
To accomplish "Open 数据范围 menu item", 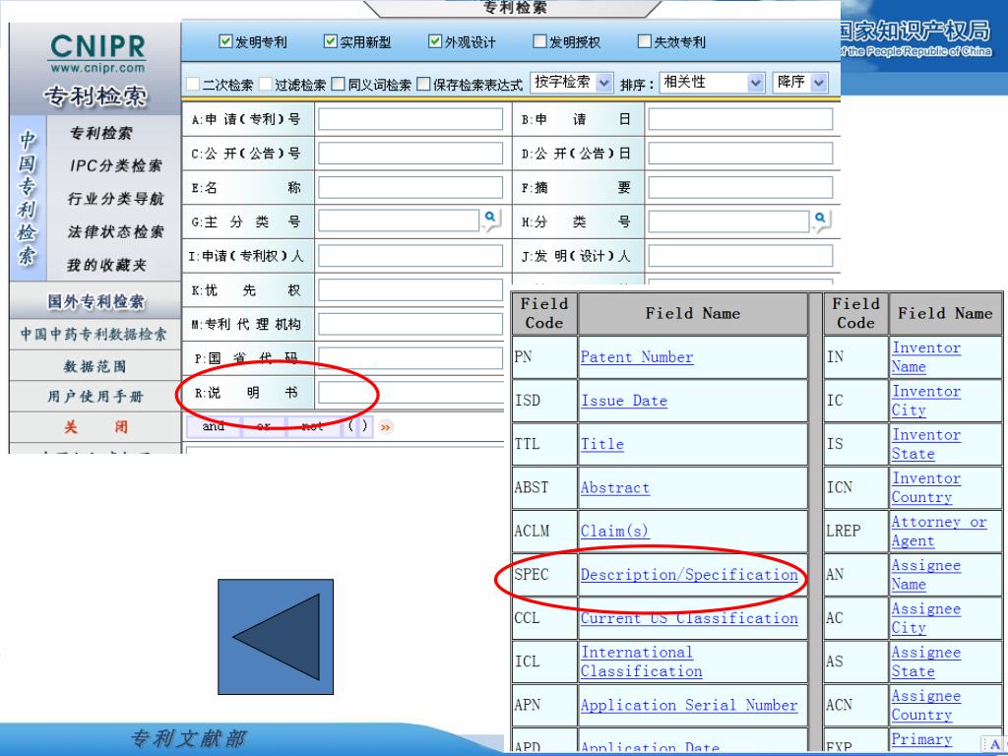I will [x=95, y=366].
